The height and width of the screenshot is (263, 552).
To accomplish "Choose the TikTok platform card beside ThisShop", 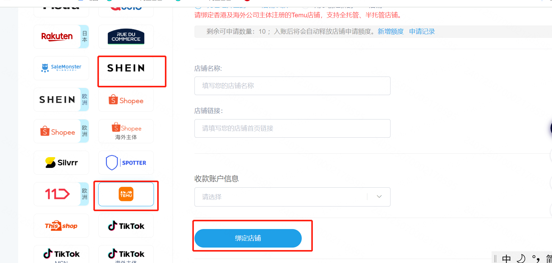I will pos(126,226).
